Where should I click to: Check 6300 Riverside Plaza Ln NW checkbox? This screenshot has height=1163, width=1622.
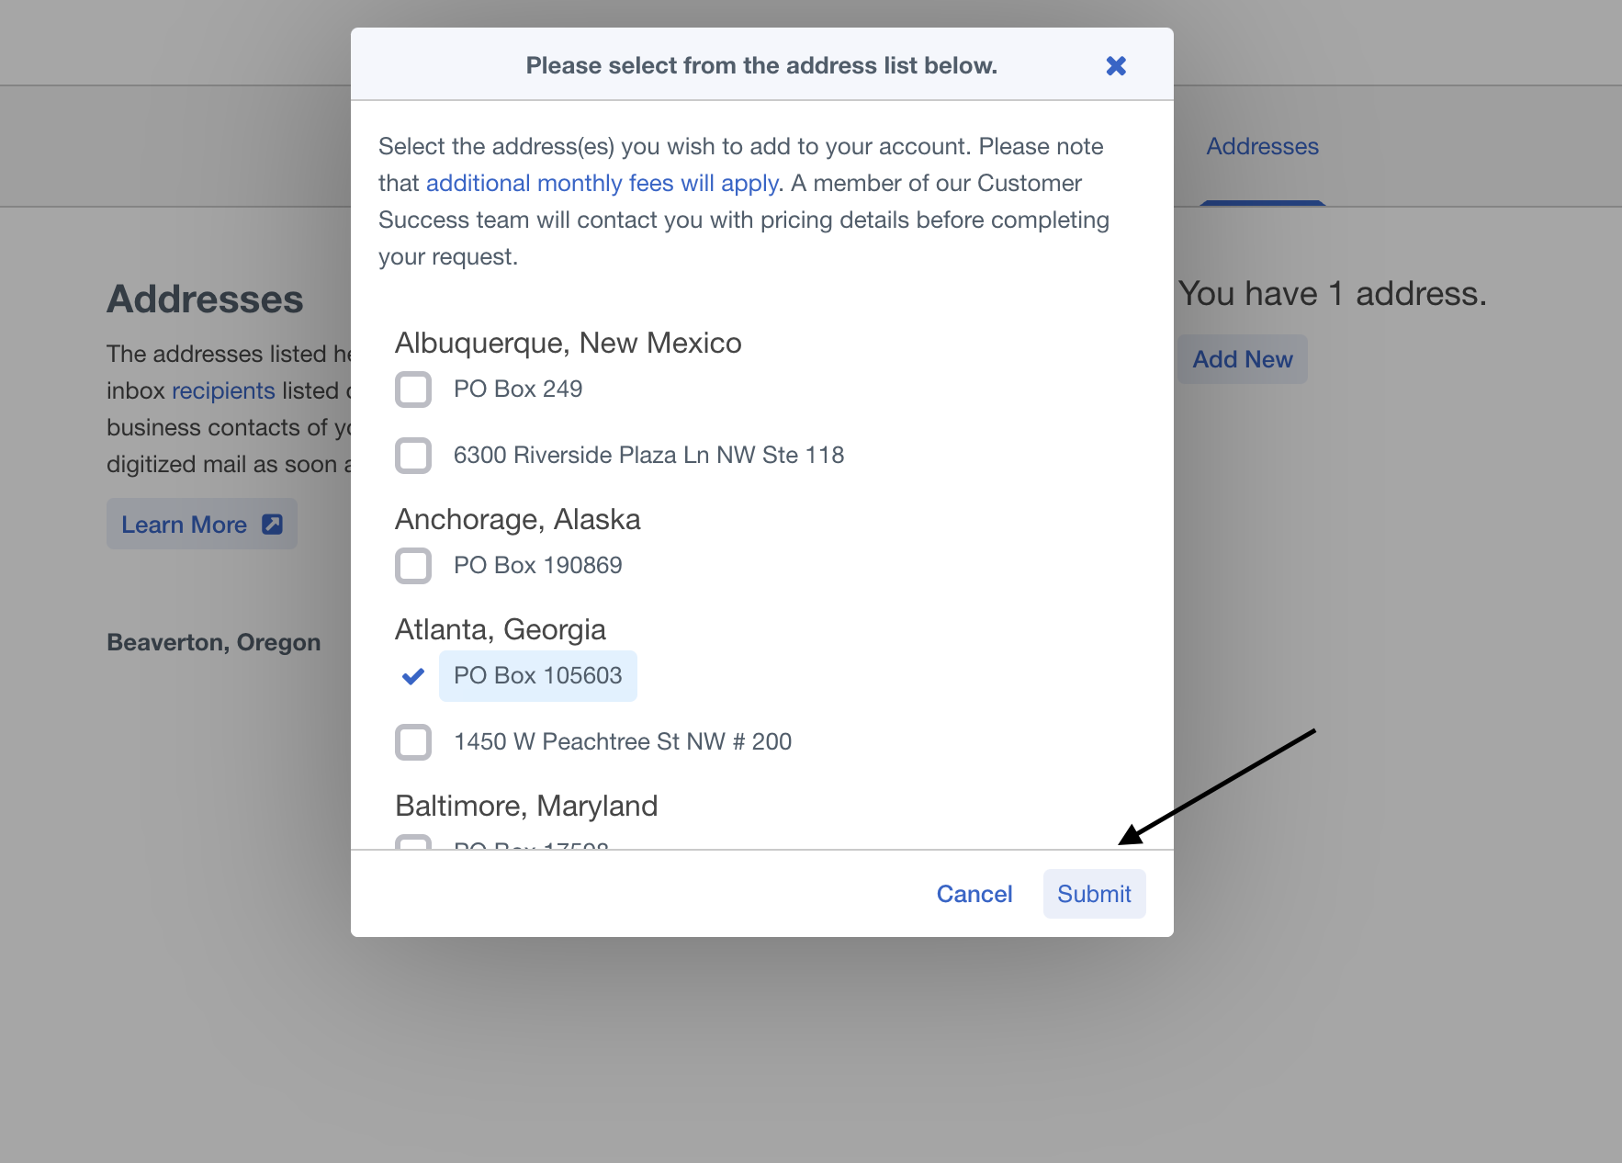tap(413, 456)
